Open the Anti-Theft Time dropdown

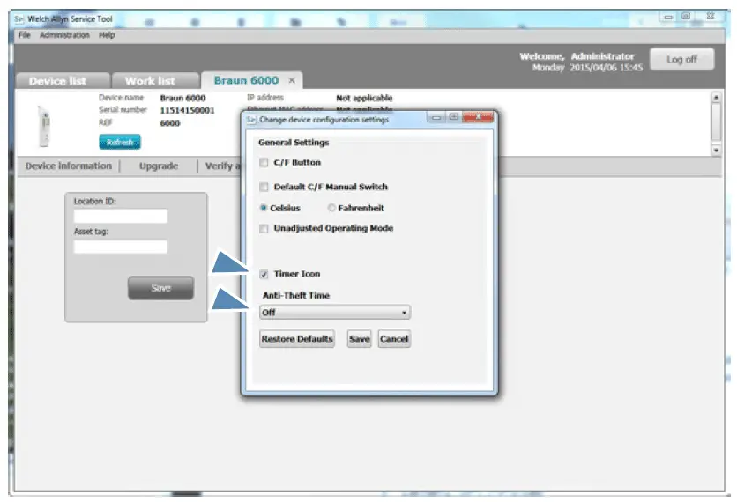click(x=335, y=313)
